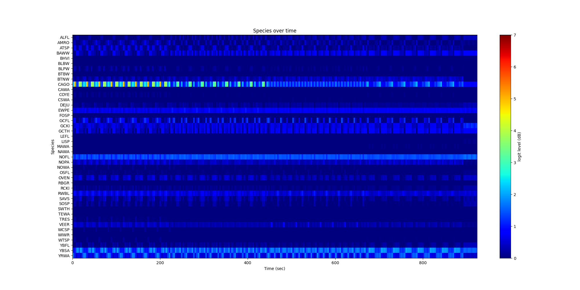Click the RWBL y-axis label
This screenshot has width=580, height=290.
(64, 193)
